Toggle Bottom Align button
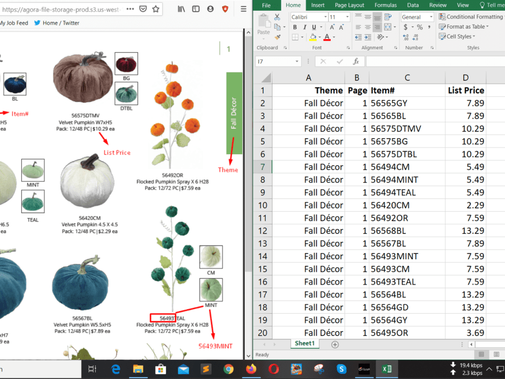The height and width of the screenshot is (379, 505). coord(377,17)
